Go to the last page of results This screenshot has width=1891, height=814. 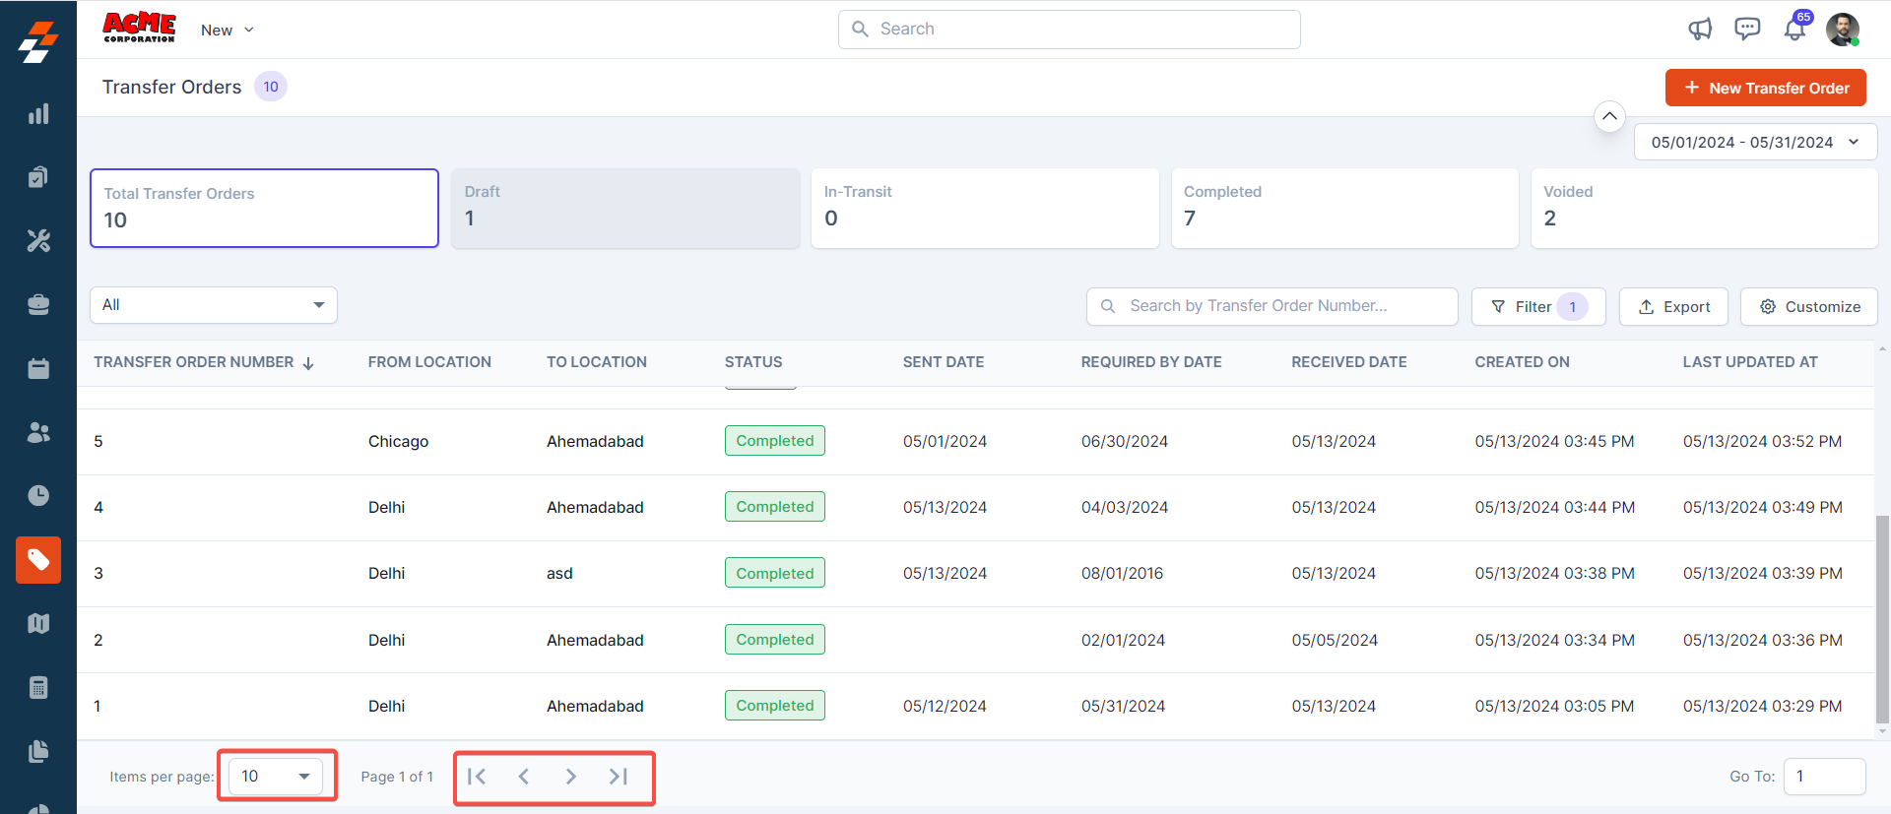(x=619, y=777)
